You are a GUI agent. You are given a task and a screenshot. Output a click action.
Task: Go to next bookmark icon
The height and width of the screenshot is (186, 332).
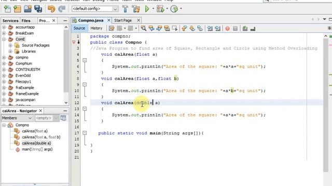coord(192,28)
